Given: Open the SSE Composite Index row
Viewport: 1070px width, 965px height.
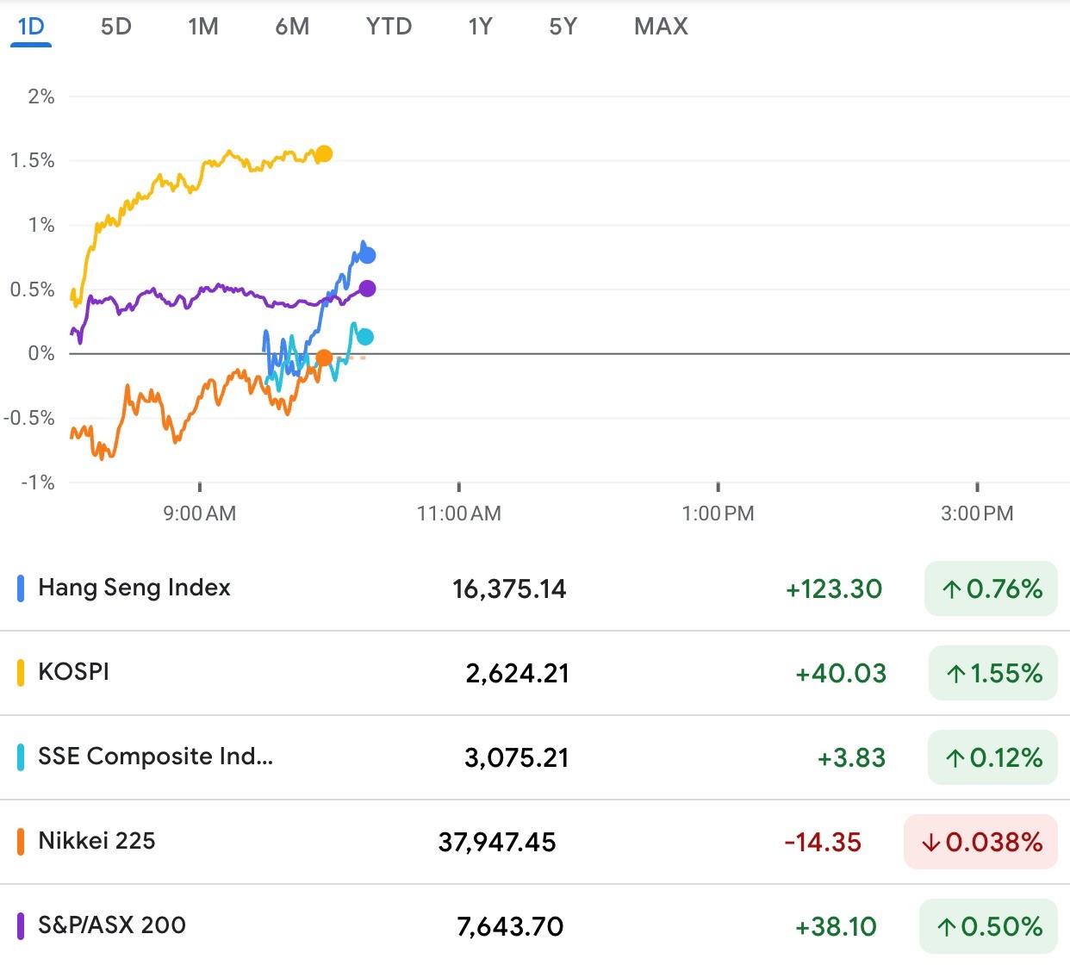Looking at the screenshot, I should click(x=535, y=757).
